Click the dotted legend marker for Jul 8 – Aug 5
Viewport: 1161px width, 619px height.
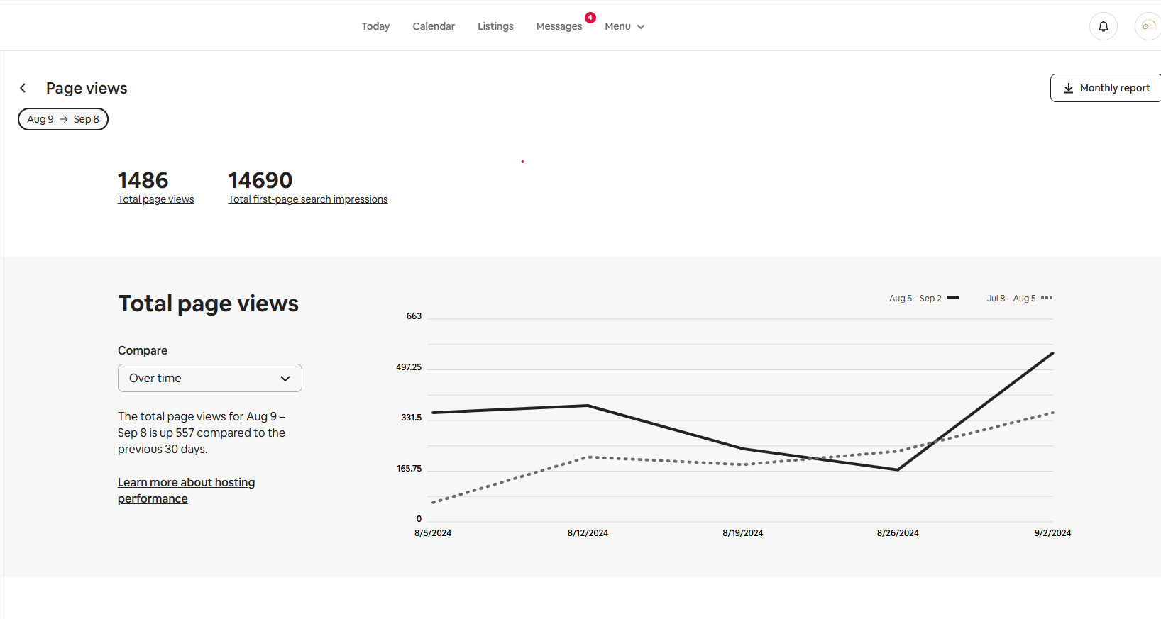coord(1046,299)
